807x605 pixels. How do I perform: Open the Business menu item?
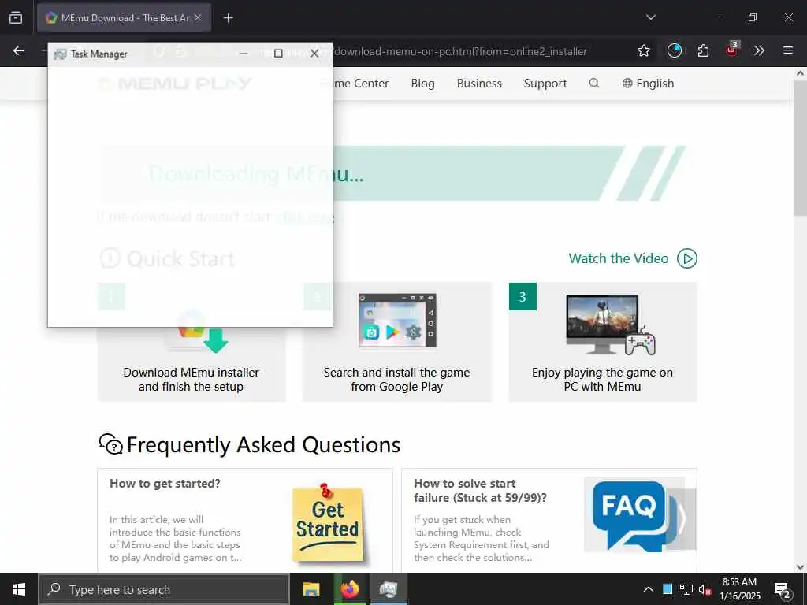click(x=479, y=84)
